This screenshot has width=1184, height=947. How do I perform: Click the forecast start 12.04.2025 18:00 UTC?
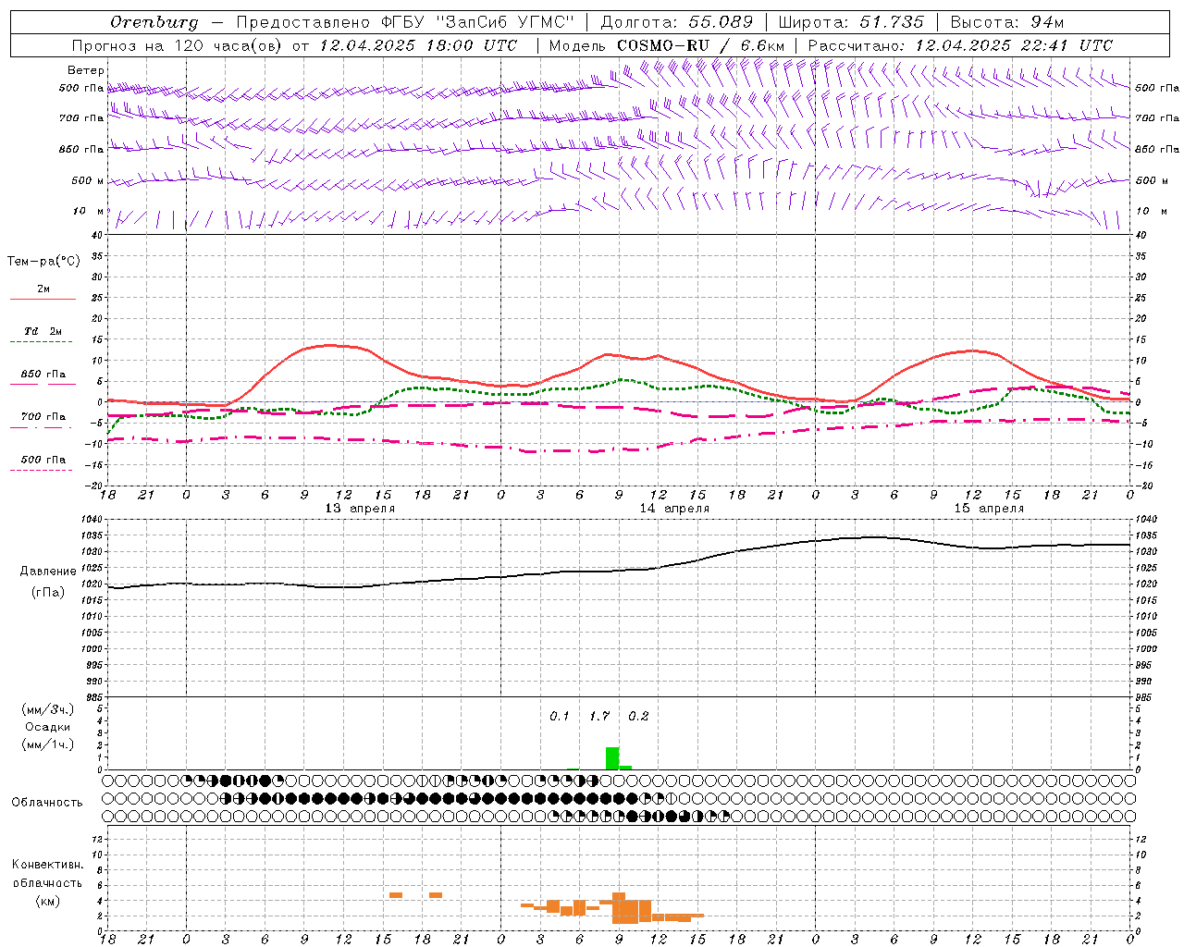click(x=418, y=45)
